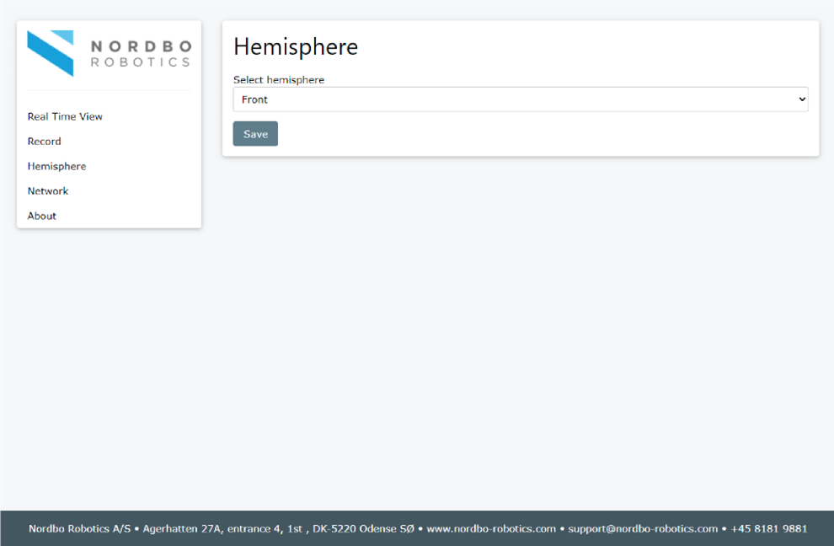Screen dimensions: 834x546
Task: Click the www.nordbo-robotics.com footer text
Action: pos(491,529)
